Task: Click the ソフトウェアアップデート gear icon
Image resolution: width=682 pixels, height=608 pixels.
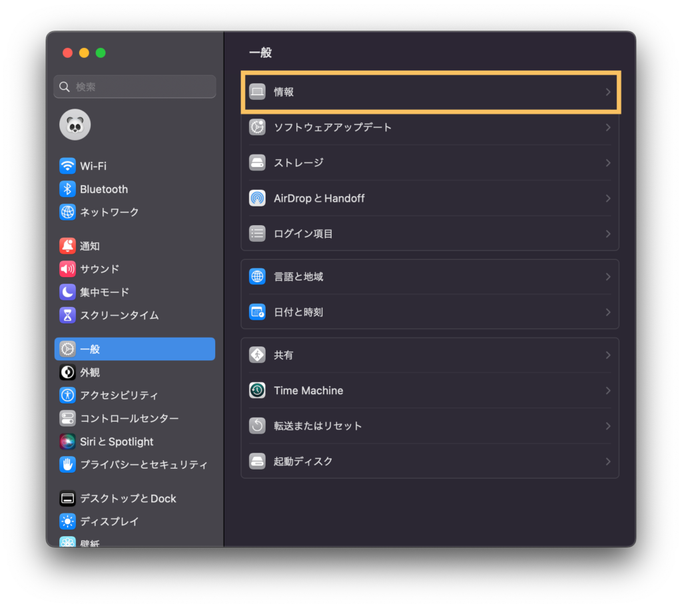Action: click(x=257, y=127)
